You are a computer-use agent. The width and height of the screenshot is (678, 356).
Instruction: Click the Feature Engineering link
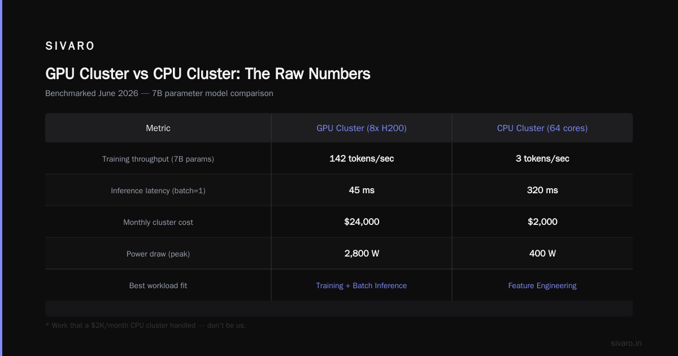pos(542,286)
